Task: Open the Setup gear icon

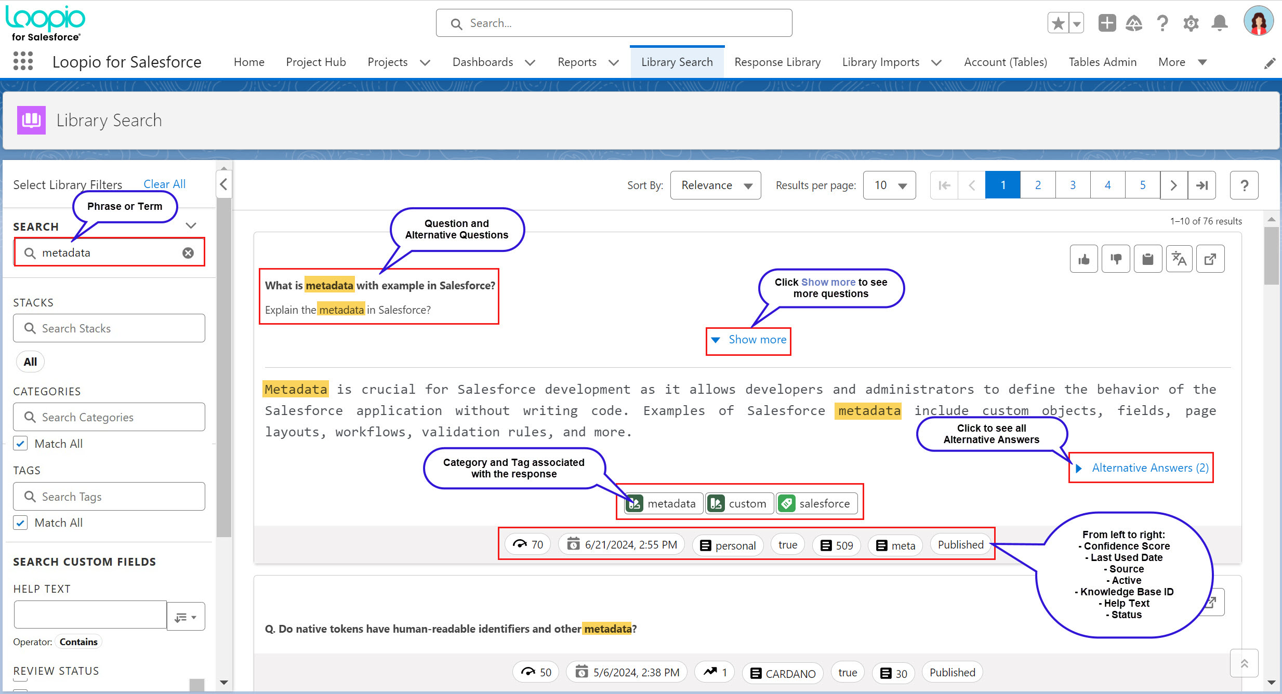Action: pyautogui.click(x=1191, y=23)
